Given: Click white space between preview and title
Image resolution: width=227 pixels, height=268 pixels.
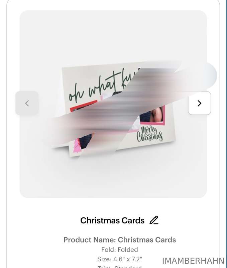Looking at the screenshot, I should click(x=113, y=206).
